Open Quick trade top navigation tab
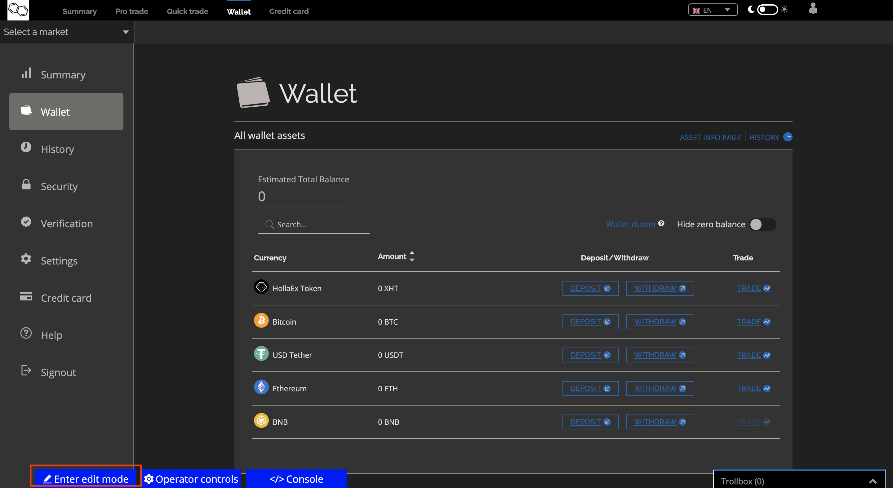893x488 pixels. (187, 11)
